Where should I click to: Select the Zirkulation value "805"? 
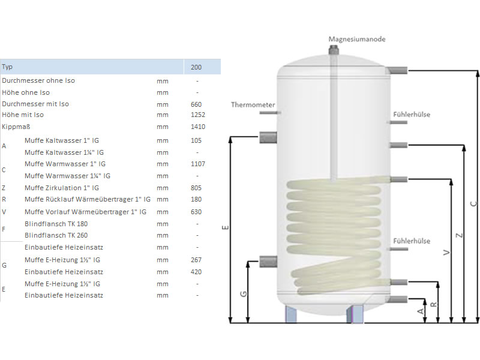[196, 188]
